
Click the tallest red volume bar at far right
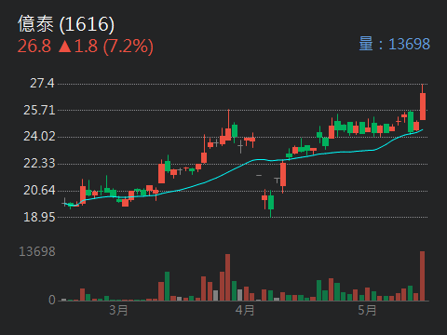pos(422,275)
